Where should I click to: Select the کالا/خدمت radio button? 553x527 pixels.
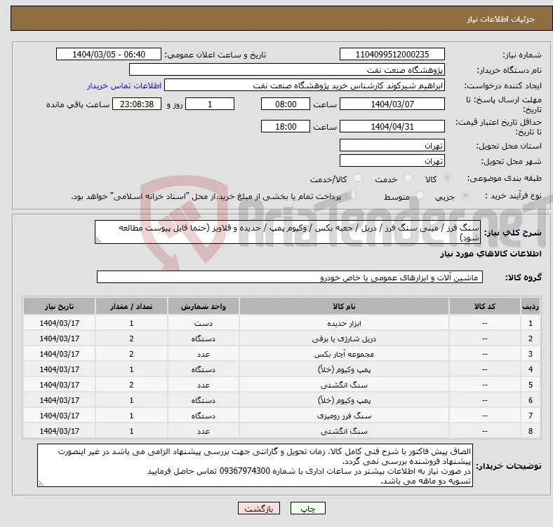(x=358, y=178)
